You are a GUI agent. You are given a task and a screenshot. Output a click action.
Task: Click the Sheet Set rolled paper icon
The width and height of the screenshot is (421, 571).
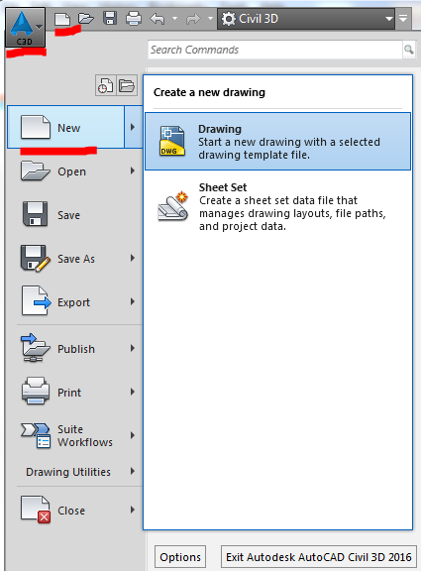click(x=172, y=206)
